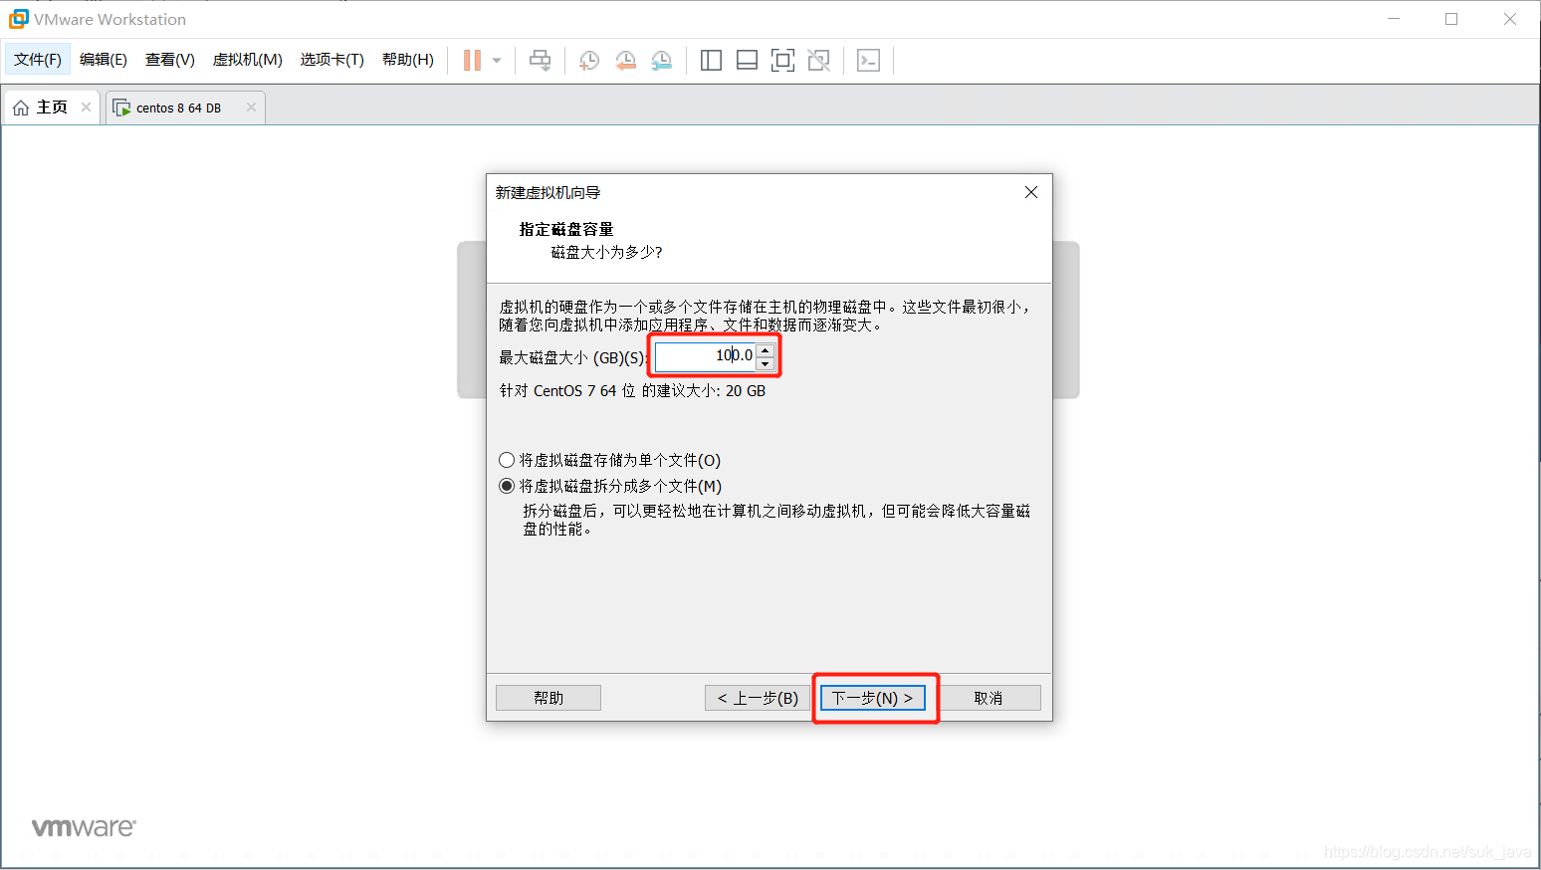Screen dimensions: 1541x870
Task: Open the snapshot manager
Action: pos(662,60)
